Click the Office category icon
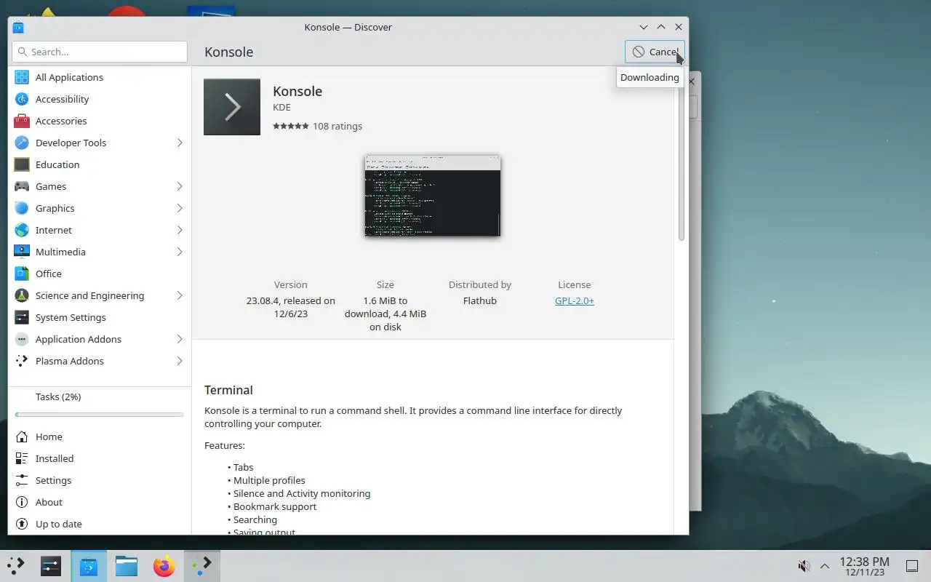 pos(22,274)
